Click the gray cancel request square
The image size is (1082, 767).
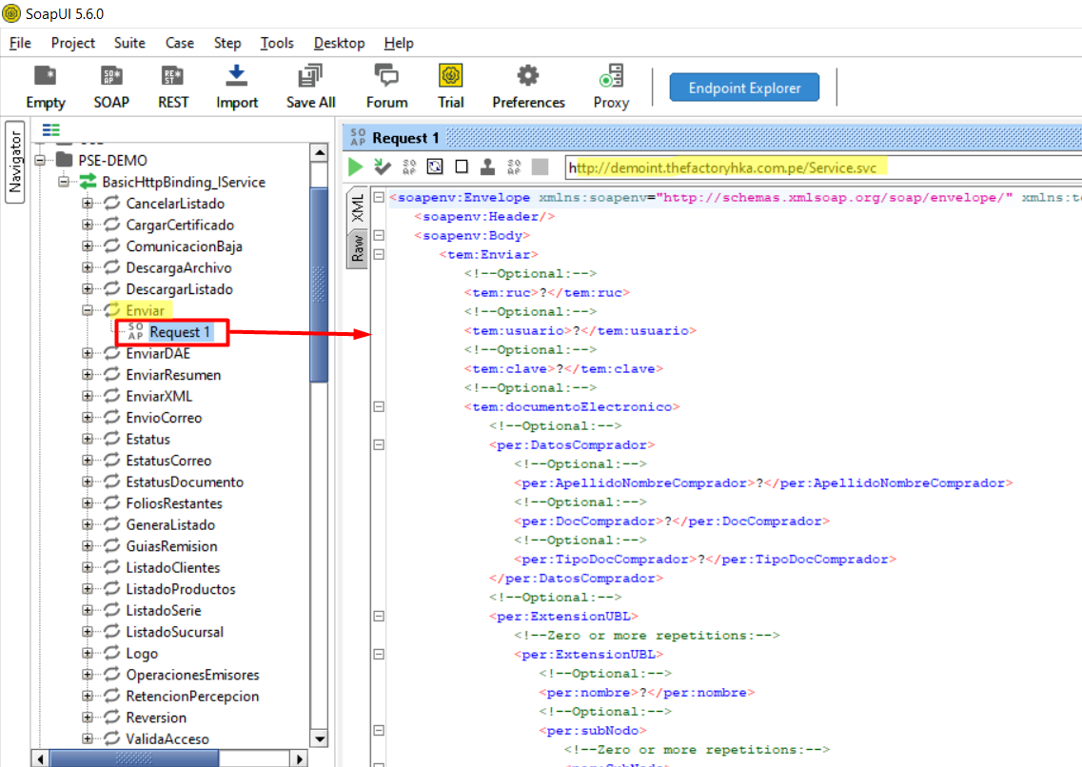click(x=541, y=167)
